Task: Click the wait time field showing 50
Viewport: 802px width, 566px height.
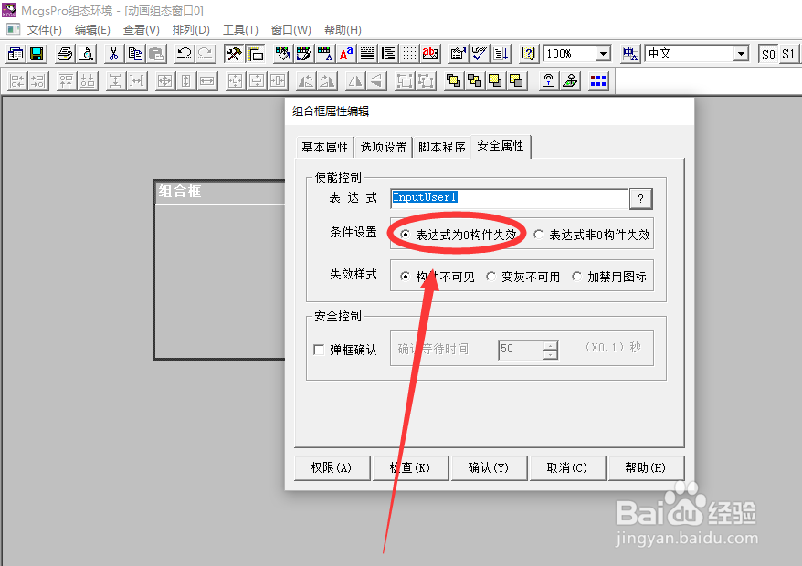Action: (521, 351)
